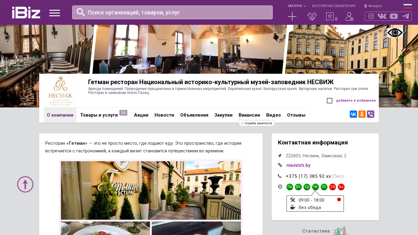
Task: Share page via VK share icon
Action: click(x=353, y=114)
